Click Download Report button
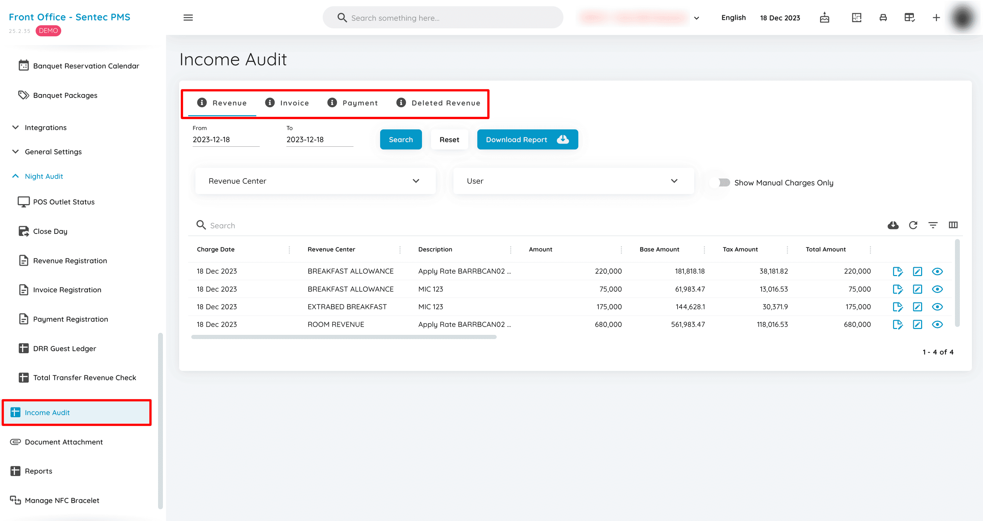This screenshot has width=983, height=521. pyautogui.click(x=527, y=139)
